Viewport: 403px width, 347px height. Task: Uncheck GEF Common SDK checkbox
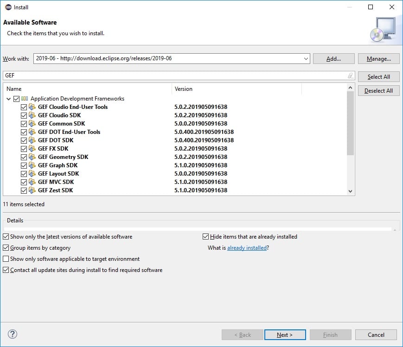coord(24,124)
